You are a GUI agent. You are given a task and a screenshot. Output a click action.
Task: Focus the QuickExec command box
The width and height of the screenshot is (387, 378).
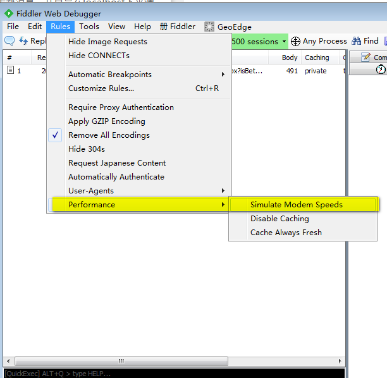(174, 374)
